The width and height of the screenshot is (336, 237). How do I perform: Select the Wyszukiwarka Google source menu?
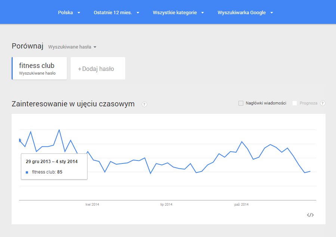(245, 13)
